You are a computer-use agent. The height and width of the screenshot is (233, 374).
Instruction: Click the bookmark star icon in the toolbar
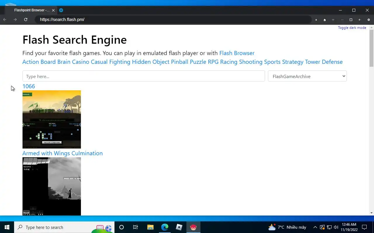pos(316,20)
